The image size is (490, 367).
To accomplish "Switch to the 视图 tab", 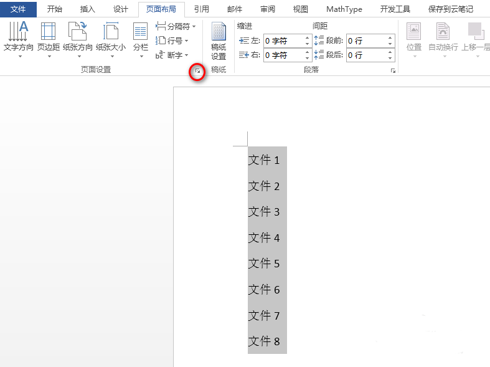I will 301,9.
